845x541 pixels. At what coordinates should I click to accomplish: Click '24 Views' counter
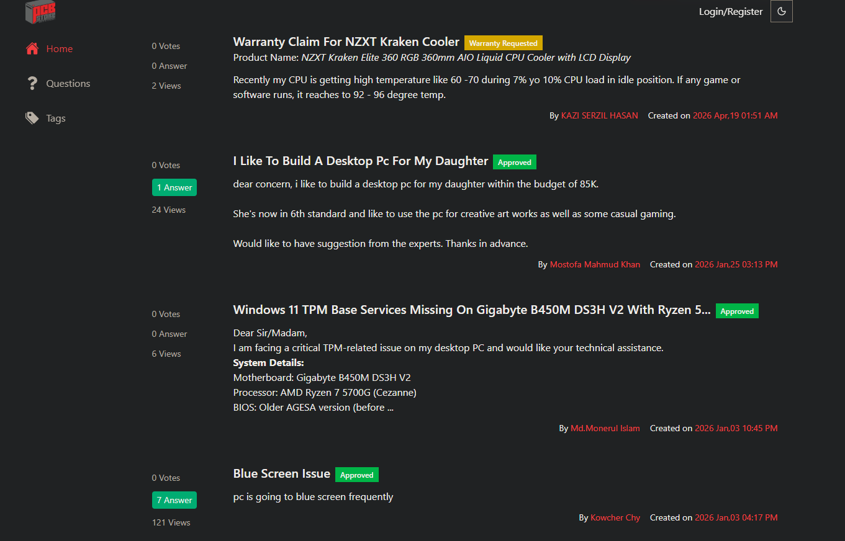point(169,210)
